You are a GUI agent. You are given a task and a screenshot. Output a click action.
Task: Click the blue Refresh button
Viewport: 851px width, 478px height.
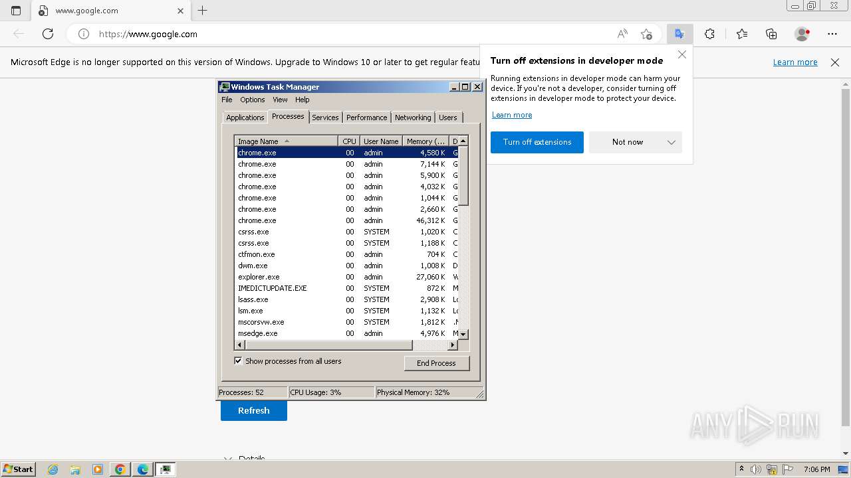point(254,410)
